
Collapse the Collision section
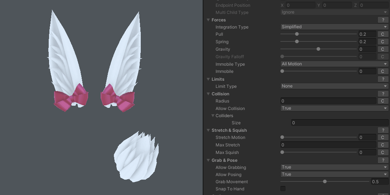(x=208, y=94)
